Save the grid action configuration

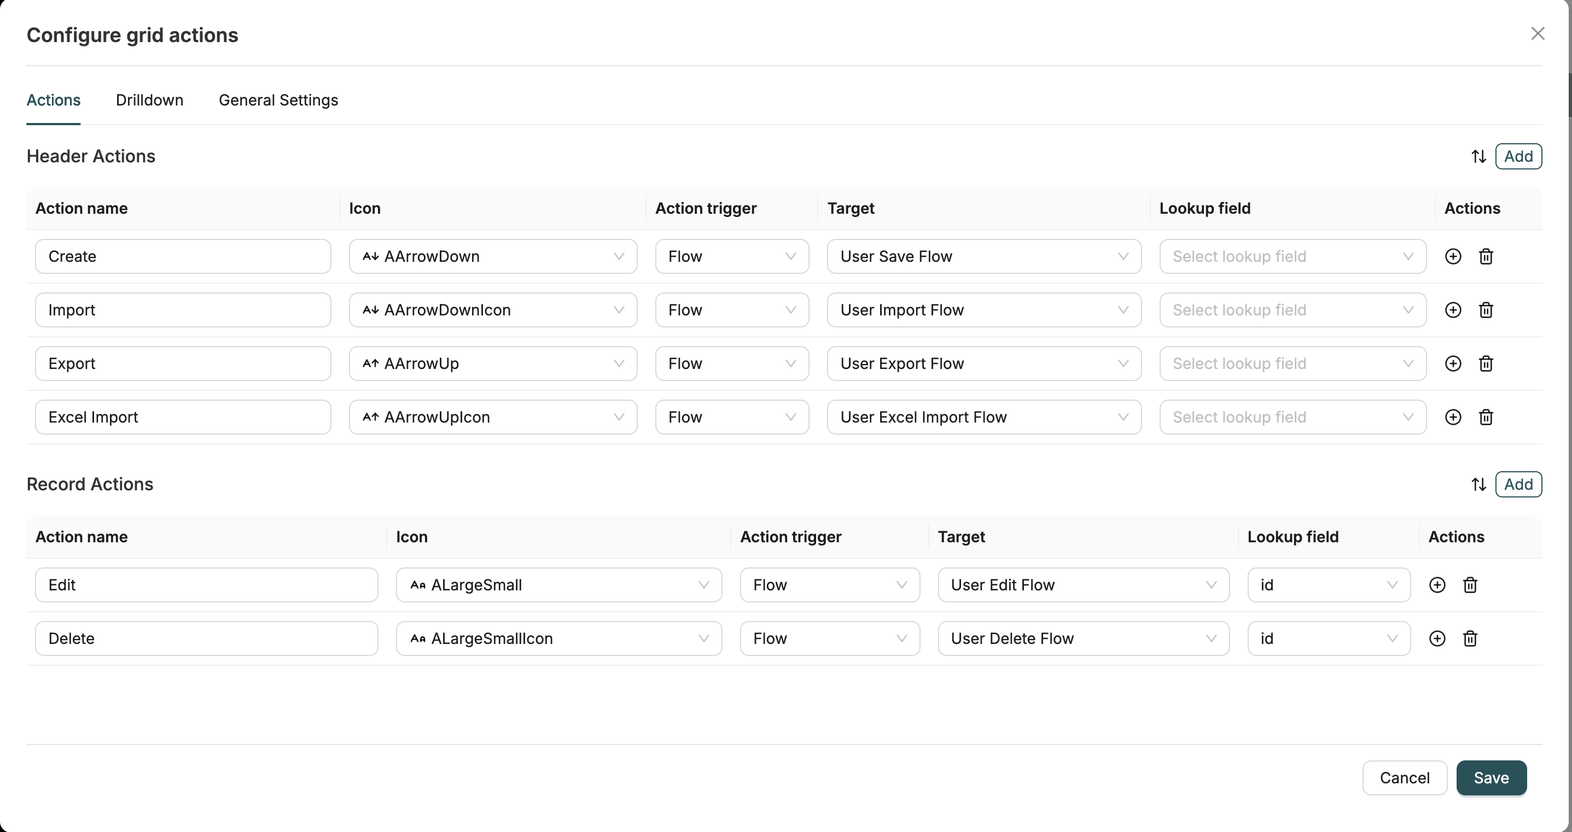tap(1491, 778)
